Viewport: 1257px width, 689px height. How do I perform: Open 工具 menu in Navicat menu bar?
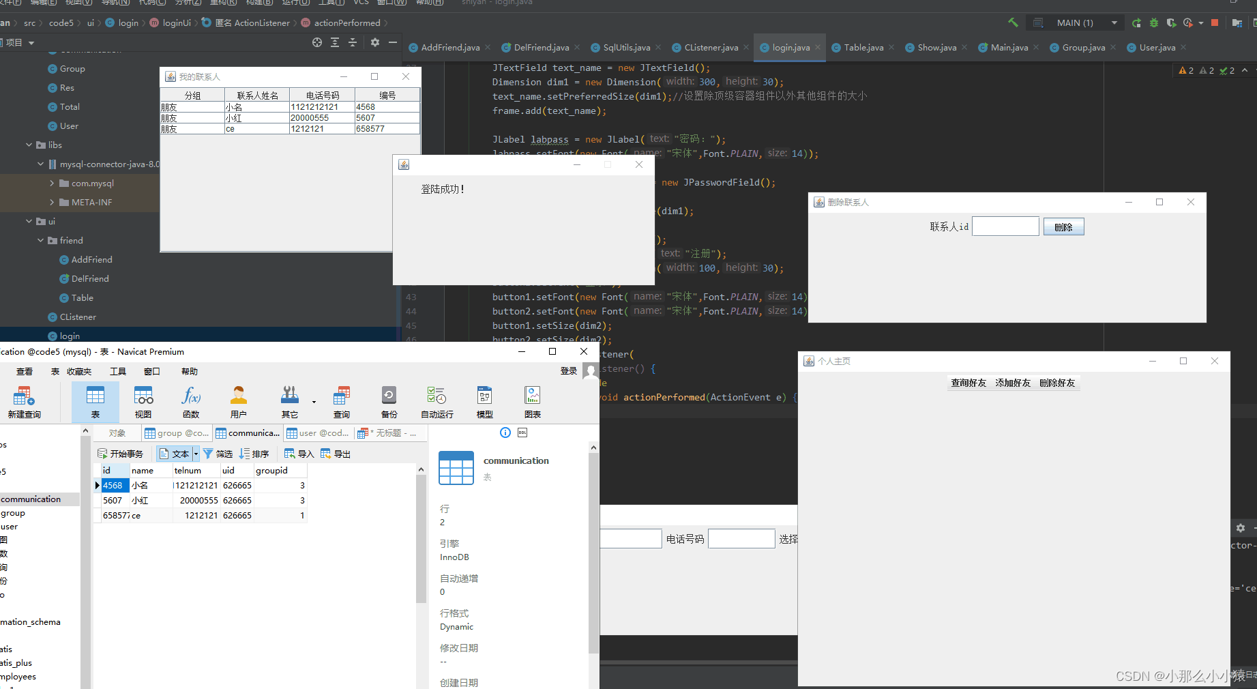(x=118, y=371)
